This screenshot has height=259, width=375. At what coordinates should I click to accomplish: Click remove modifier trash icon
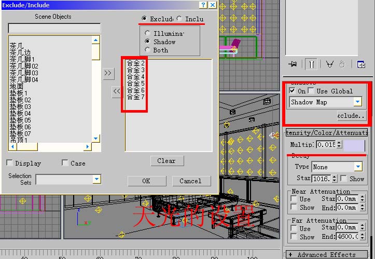point(342,64)
